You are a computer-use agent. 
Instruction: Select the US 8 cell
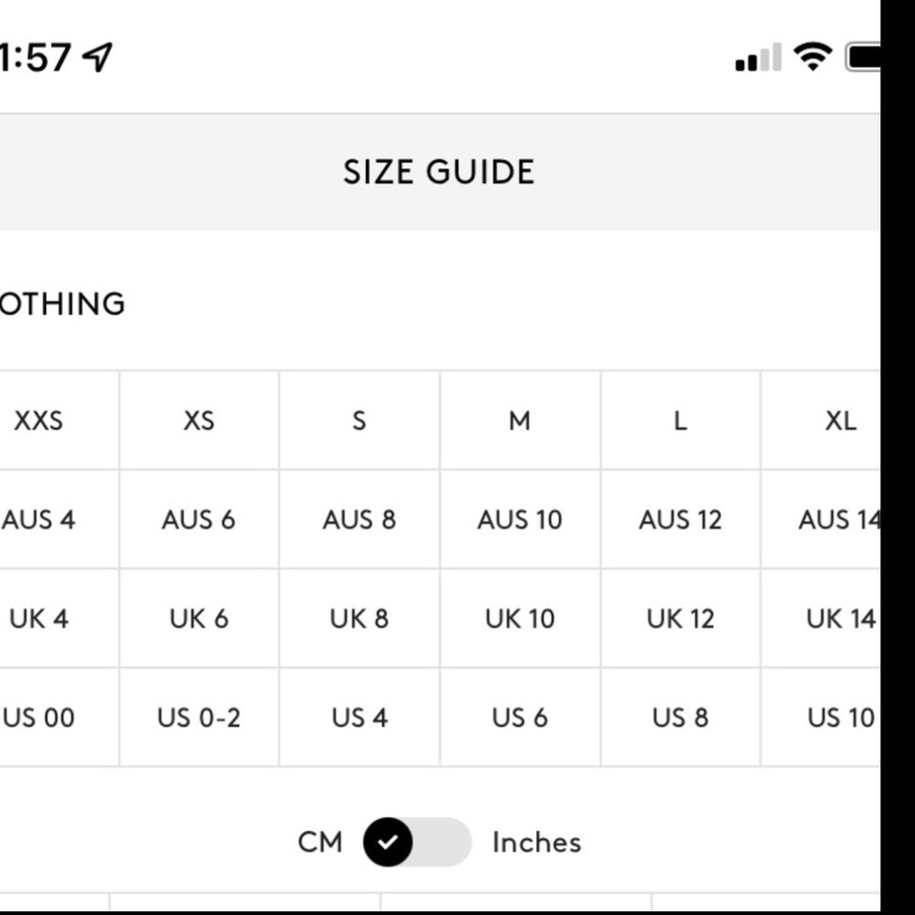[x=681, y=717]
